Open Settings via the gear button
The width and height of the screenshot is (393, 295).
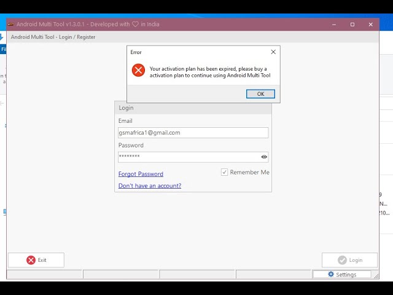pyautogui.click(x=342, y=275)
